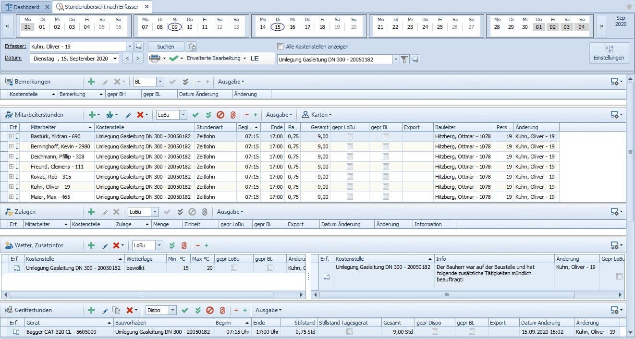Click double green checkmark in Gerätestunden
Image resolution: width=635 pixels, height=339 pixels.
pyautogui.click(x=197, y=310)
